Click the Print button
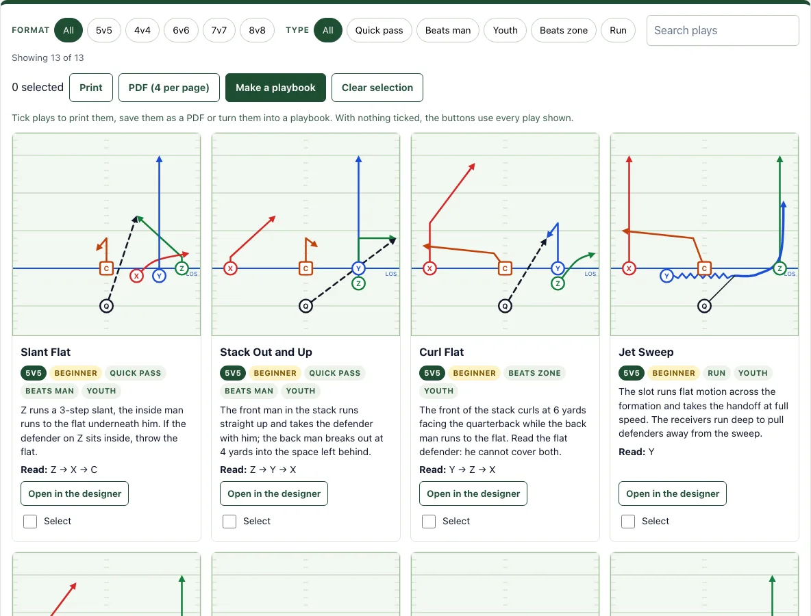This screenshot has width=811, height=616. (91, 88)
